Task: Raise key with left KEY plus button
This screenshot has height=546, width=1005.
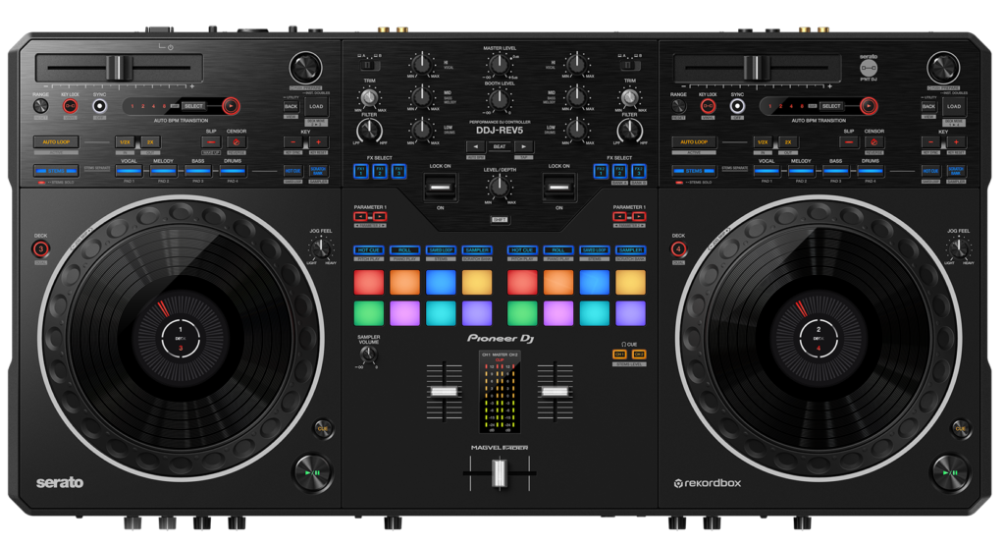Action: click(x=318, y=142)
